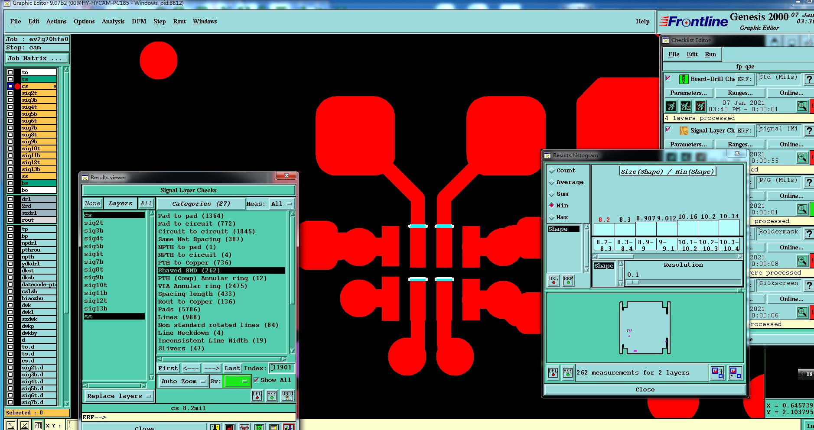814x430 pixels.
Task: Click crossed-out REF icon in Results viewer
Action: pyautogui.click(x=244, y=427)
